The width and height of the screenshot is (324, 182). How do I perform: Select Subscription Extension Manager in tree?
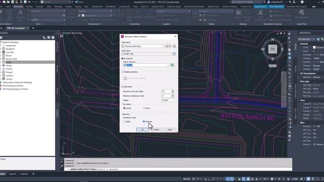17,82
